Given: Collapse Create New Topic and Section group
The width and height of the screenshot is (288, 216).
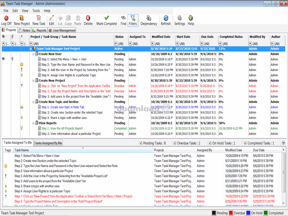Looking at the screenshot, I should pos(34,102).
